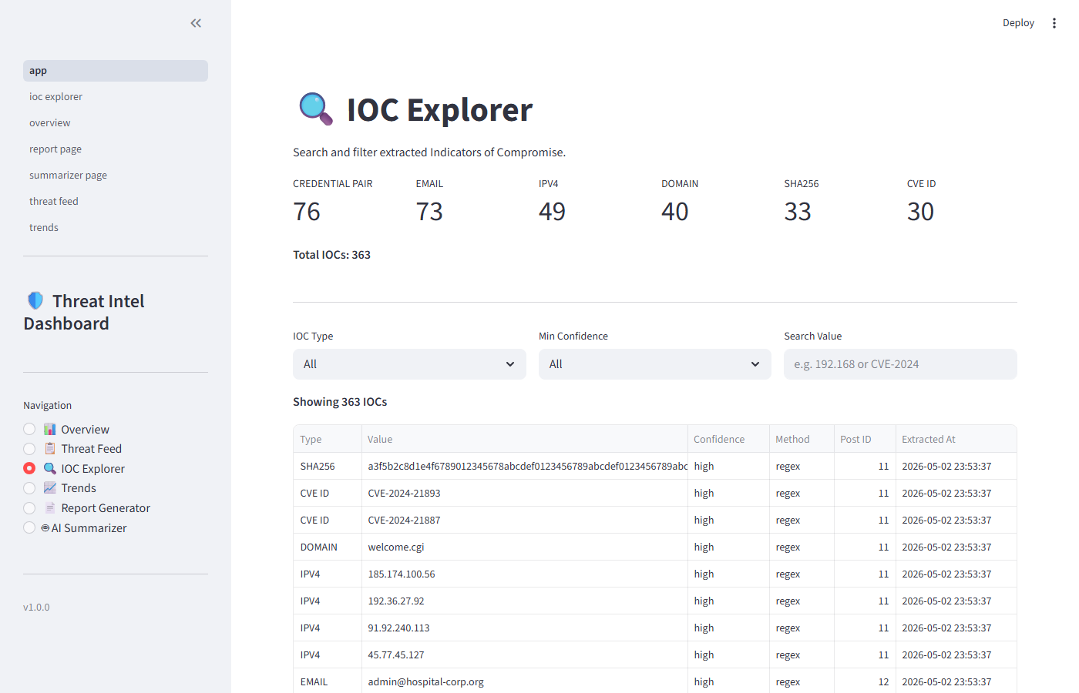
Task: Select the Report Generator radio button
Action: coord(29,507)
